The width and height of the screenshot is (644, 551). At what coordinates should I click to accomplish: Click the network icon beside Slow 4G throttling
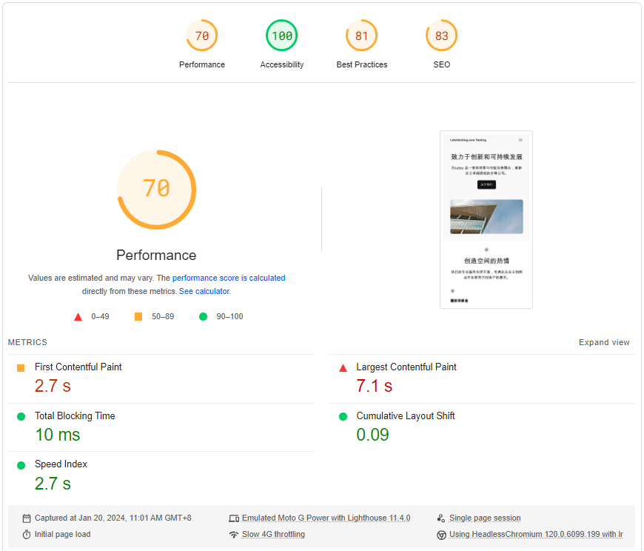[234, 535]
